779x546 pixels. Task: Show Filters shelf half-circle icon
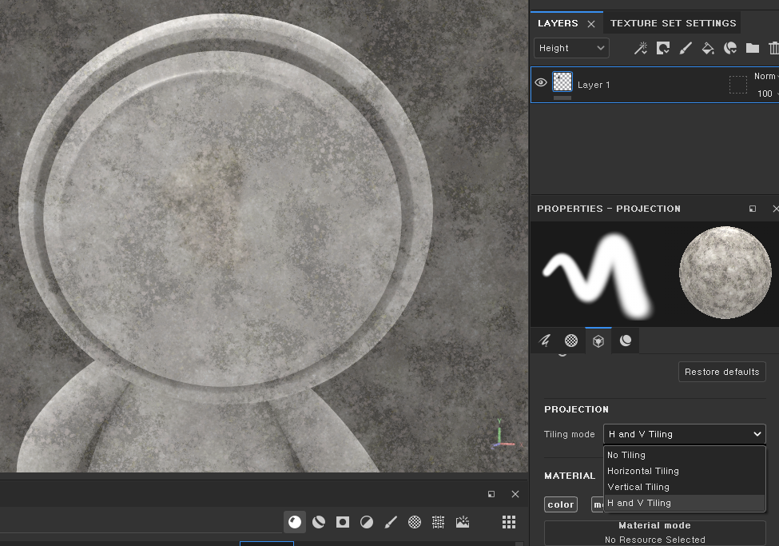(x=367, y=522)
